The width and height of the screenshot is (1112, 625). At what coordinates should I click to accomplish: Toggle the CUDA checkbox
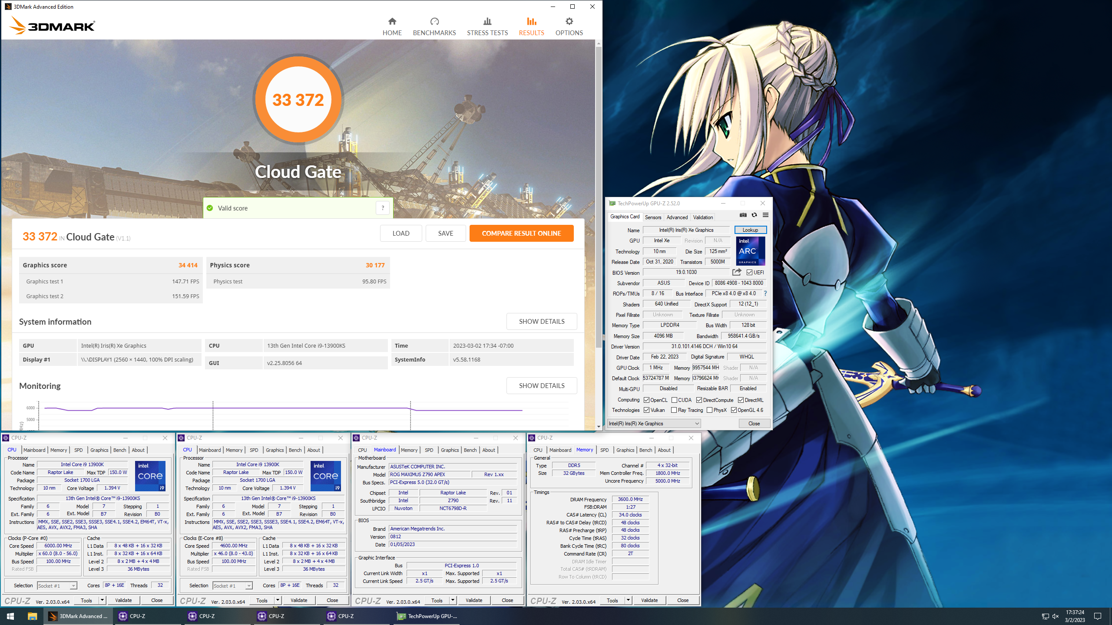click(674, 400)
